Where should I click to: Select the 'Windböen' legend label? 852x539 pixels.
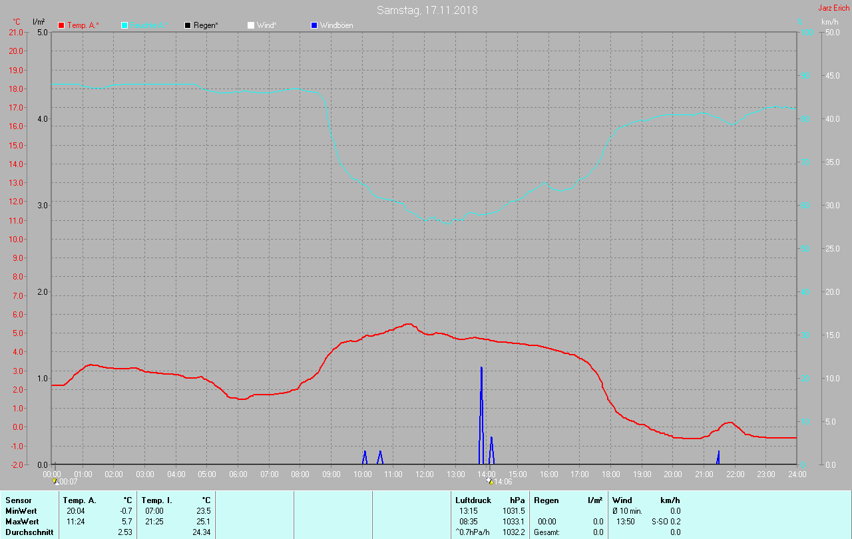[x=337, y=25]
